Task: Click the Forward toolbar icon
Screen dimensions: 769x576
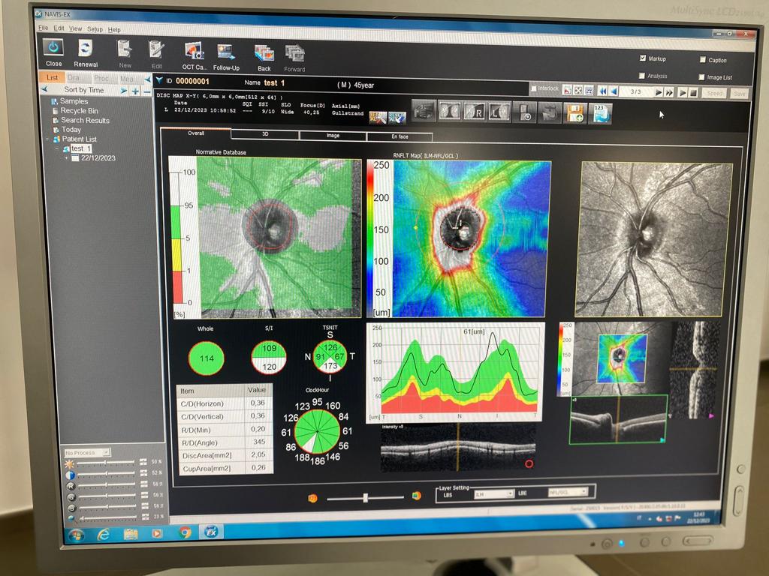Action: point(294,54)
